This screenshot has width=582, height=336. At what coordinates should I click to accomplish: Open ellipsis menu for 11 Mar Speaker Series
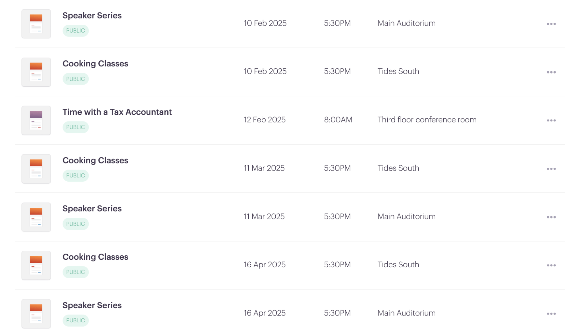[x=551, y=217]
